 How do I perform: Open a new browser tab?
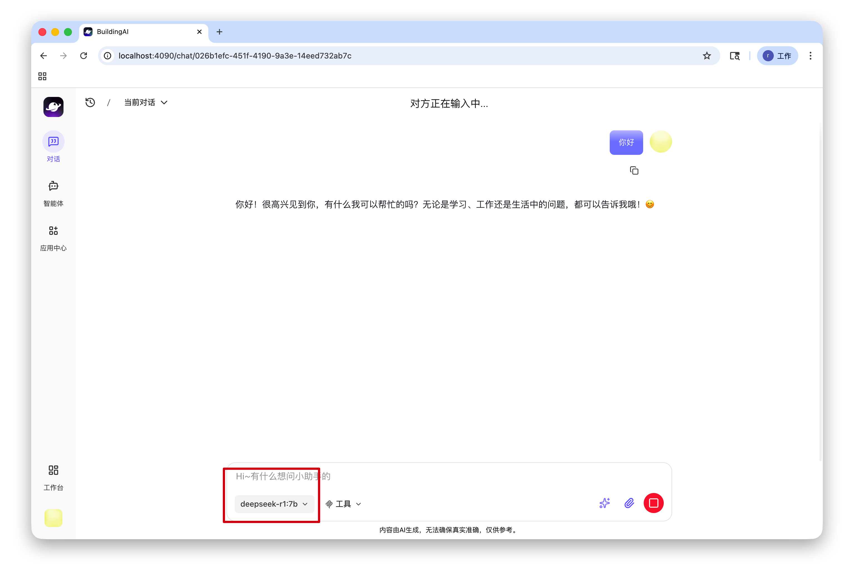point(219,32)
